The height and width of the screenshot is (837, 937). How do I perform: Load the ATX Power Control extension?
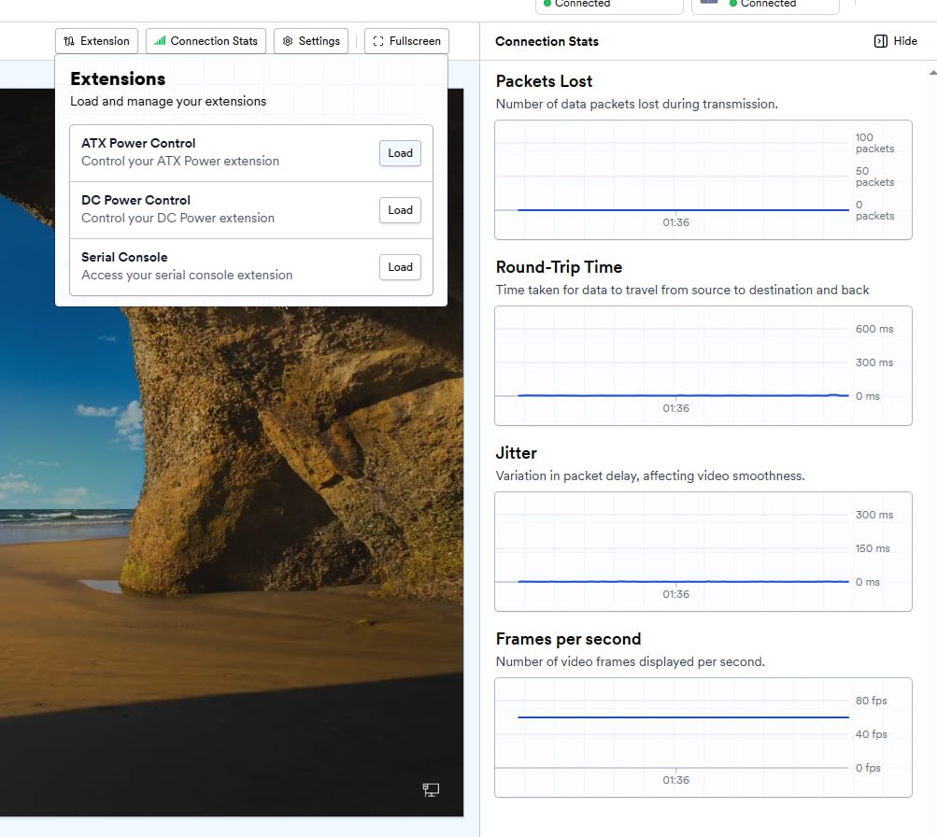(x=400, y=153)
